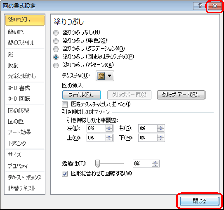
Task: Increase 透過性 value with up arrow
Action: [x=155, y=162]
